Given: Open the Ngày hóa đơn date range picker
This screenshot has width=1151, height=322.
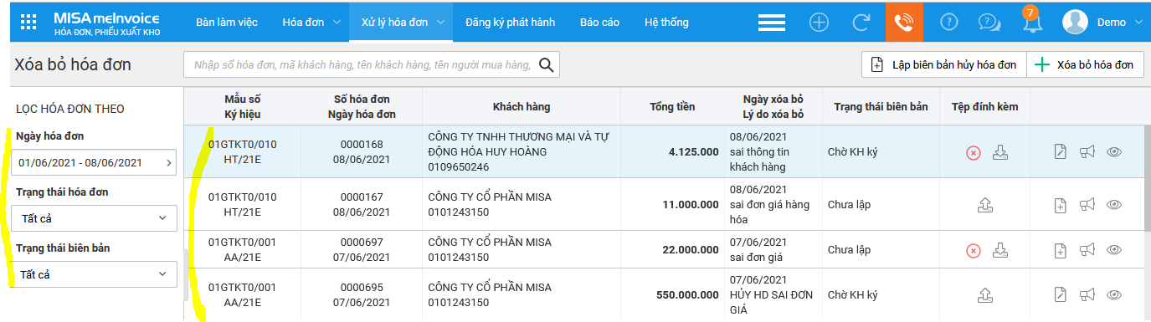Looking at the screenshot, I should pyautogui.click(x=96, y=162).
